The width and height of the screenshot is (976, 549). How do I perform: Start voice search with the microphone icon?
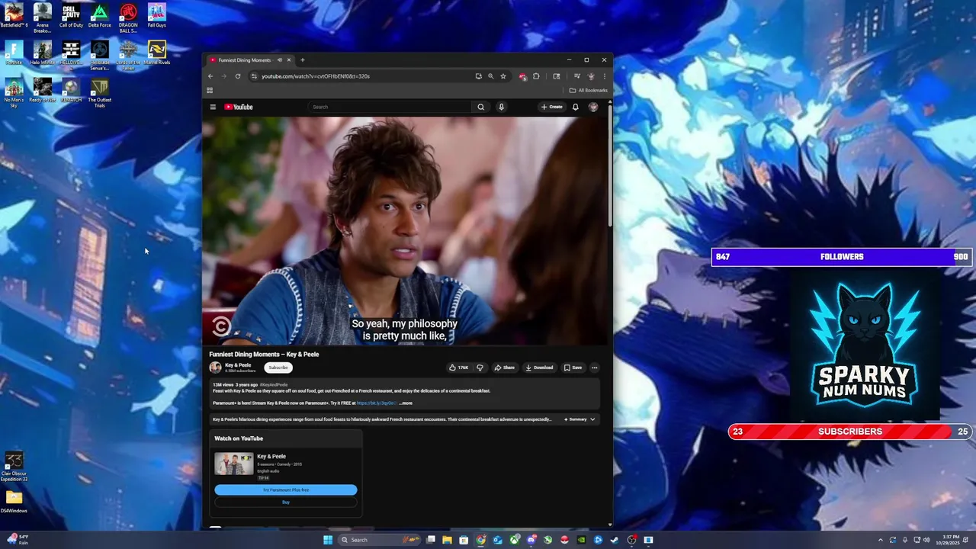point(501,107)
